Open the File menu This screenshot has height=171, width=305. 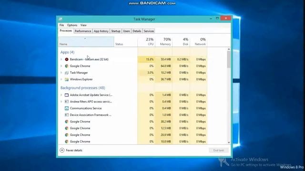point(61,25)
